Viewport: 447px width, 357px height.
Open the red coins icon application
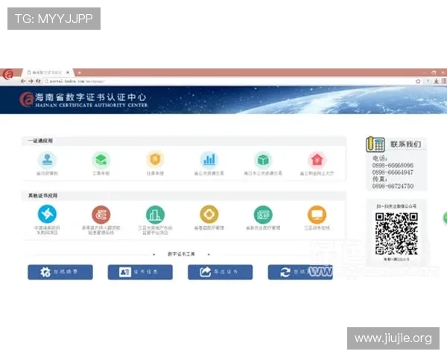tap(101, 214)
